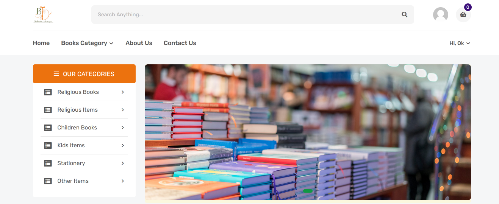This screenshot has width=499, height=204.
Task: Open the Hi, Ok account dropdown
Action: tap(460, 43)
